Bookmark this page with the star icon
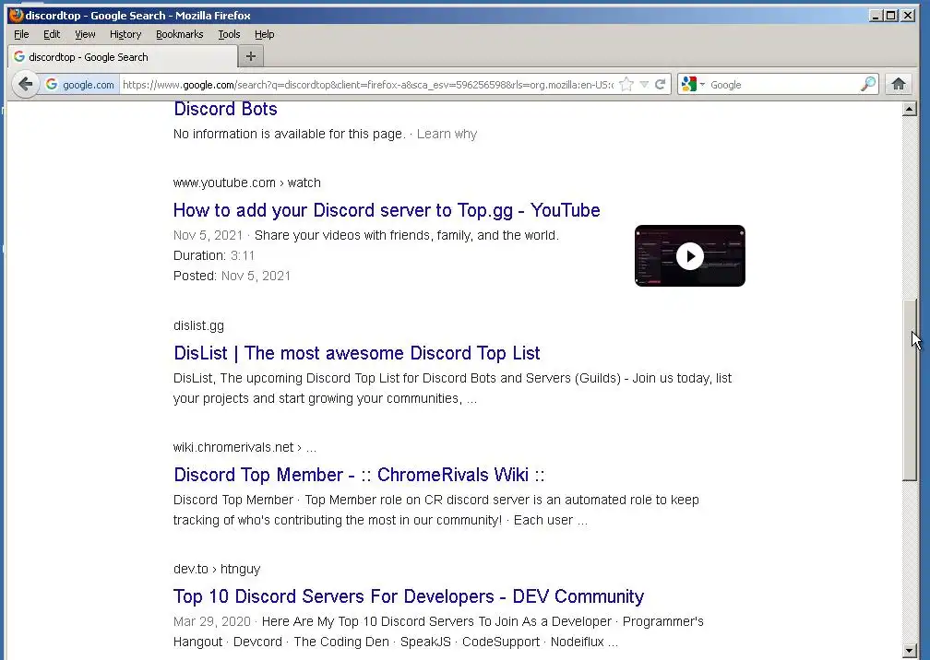 coord(626,84)
